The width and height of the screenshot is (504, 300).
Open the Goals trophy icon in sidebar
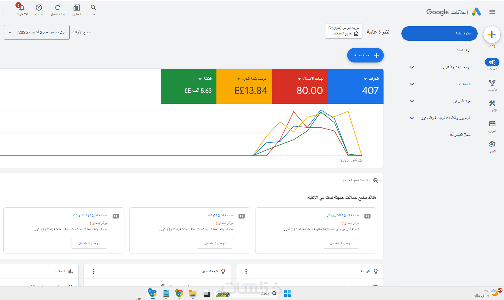click(492, 82)
